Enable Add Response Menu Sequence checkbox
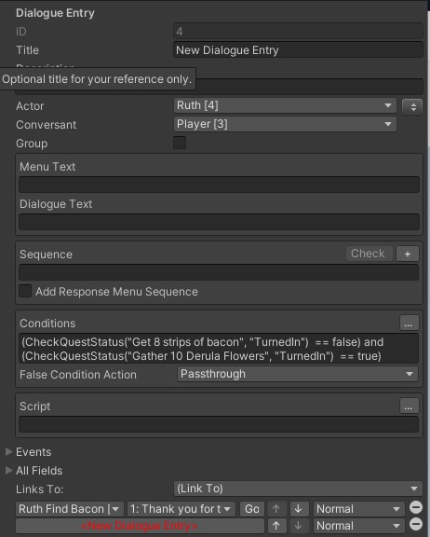 [25, 291]
